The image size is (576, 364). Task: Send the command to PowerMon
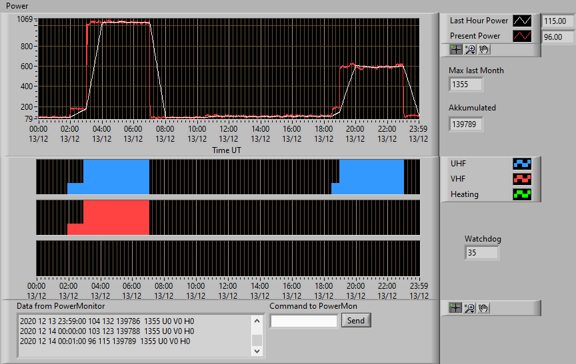point(356,320)
